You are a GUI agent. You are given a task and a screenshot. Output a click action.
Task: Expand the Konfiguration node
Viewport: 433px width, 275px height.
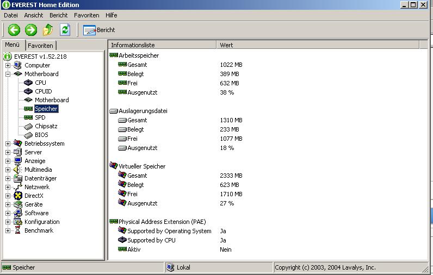pos(8,222)
